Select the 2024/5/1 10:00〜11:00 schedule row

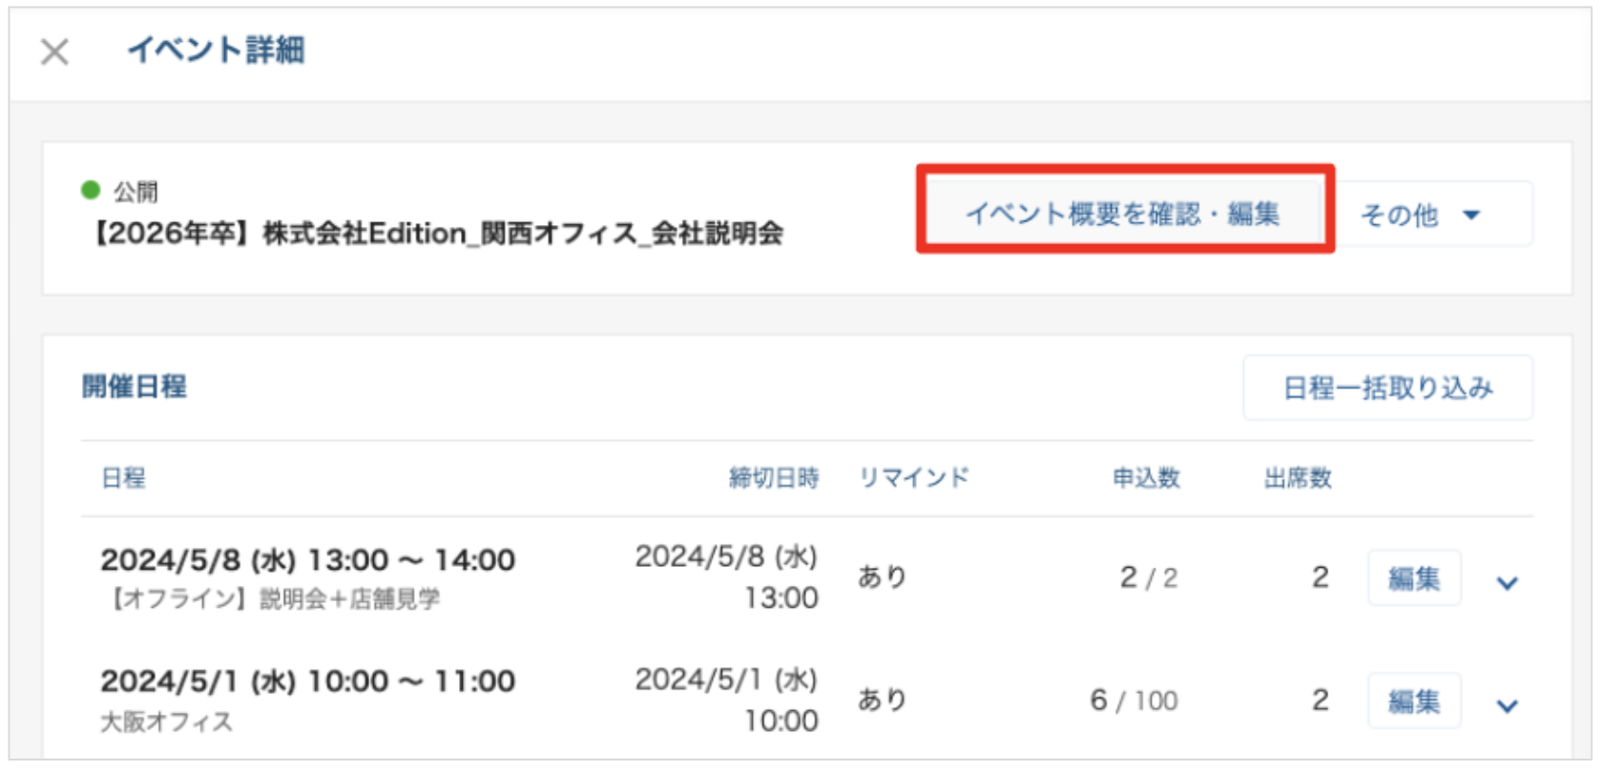[x=307, y=682]
